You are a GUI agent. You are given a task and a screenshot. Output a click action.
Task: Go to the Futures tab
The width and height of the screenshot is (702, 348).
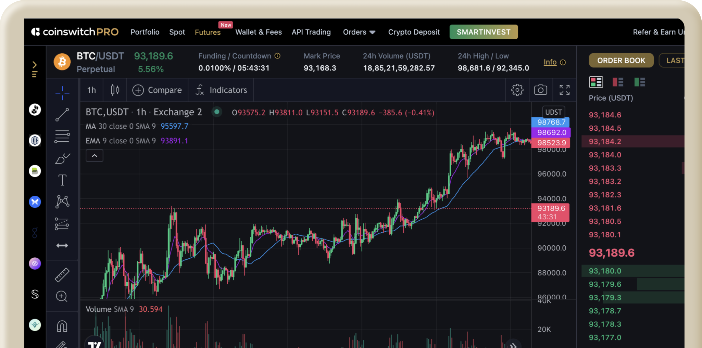(x=208, y=32)
